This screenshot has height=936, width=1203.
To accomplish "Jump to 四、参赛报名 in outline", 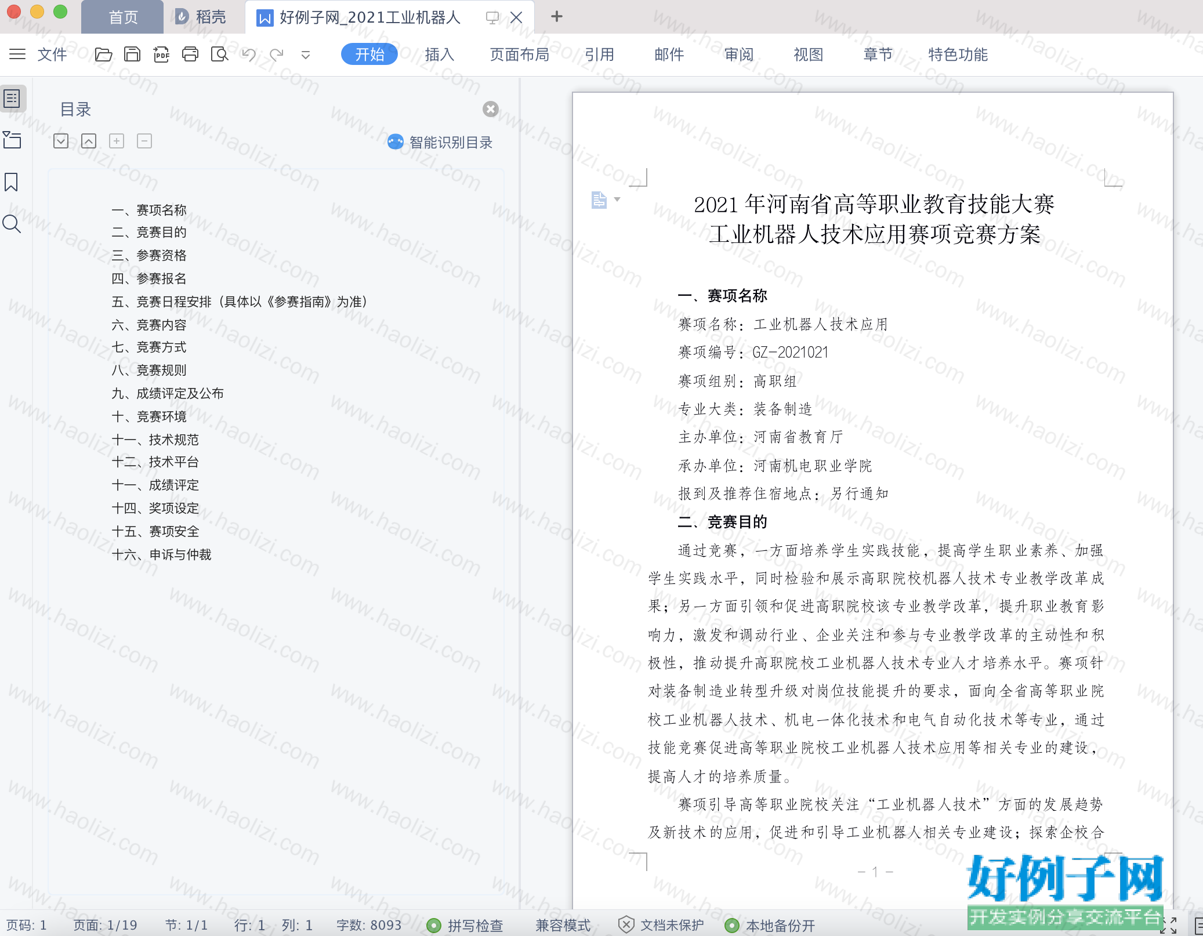I will pyautogui.click(x=149, y=279).
